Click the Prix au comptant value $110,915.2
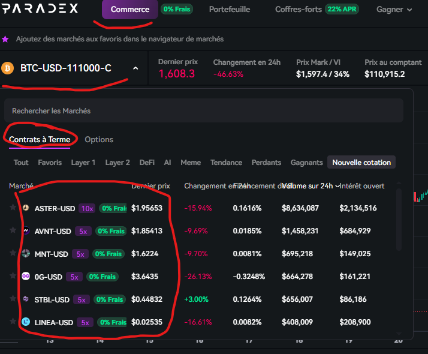Image resolution: width=428 pixels, height=354 pixels. coord(385,74)
